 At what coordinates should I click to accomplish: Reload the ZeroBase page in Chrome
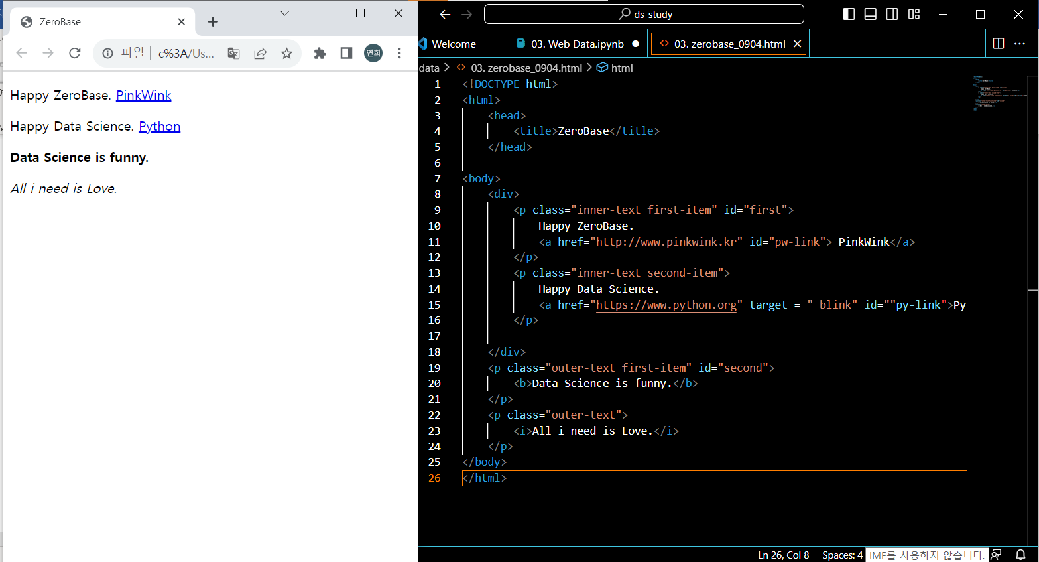pyautogui.click(x=75, y=53)
